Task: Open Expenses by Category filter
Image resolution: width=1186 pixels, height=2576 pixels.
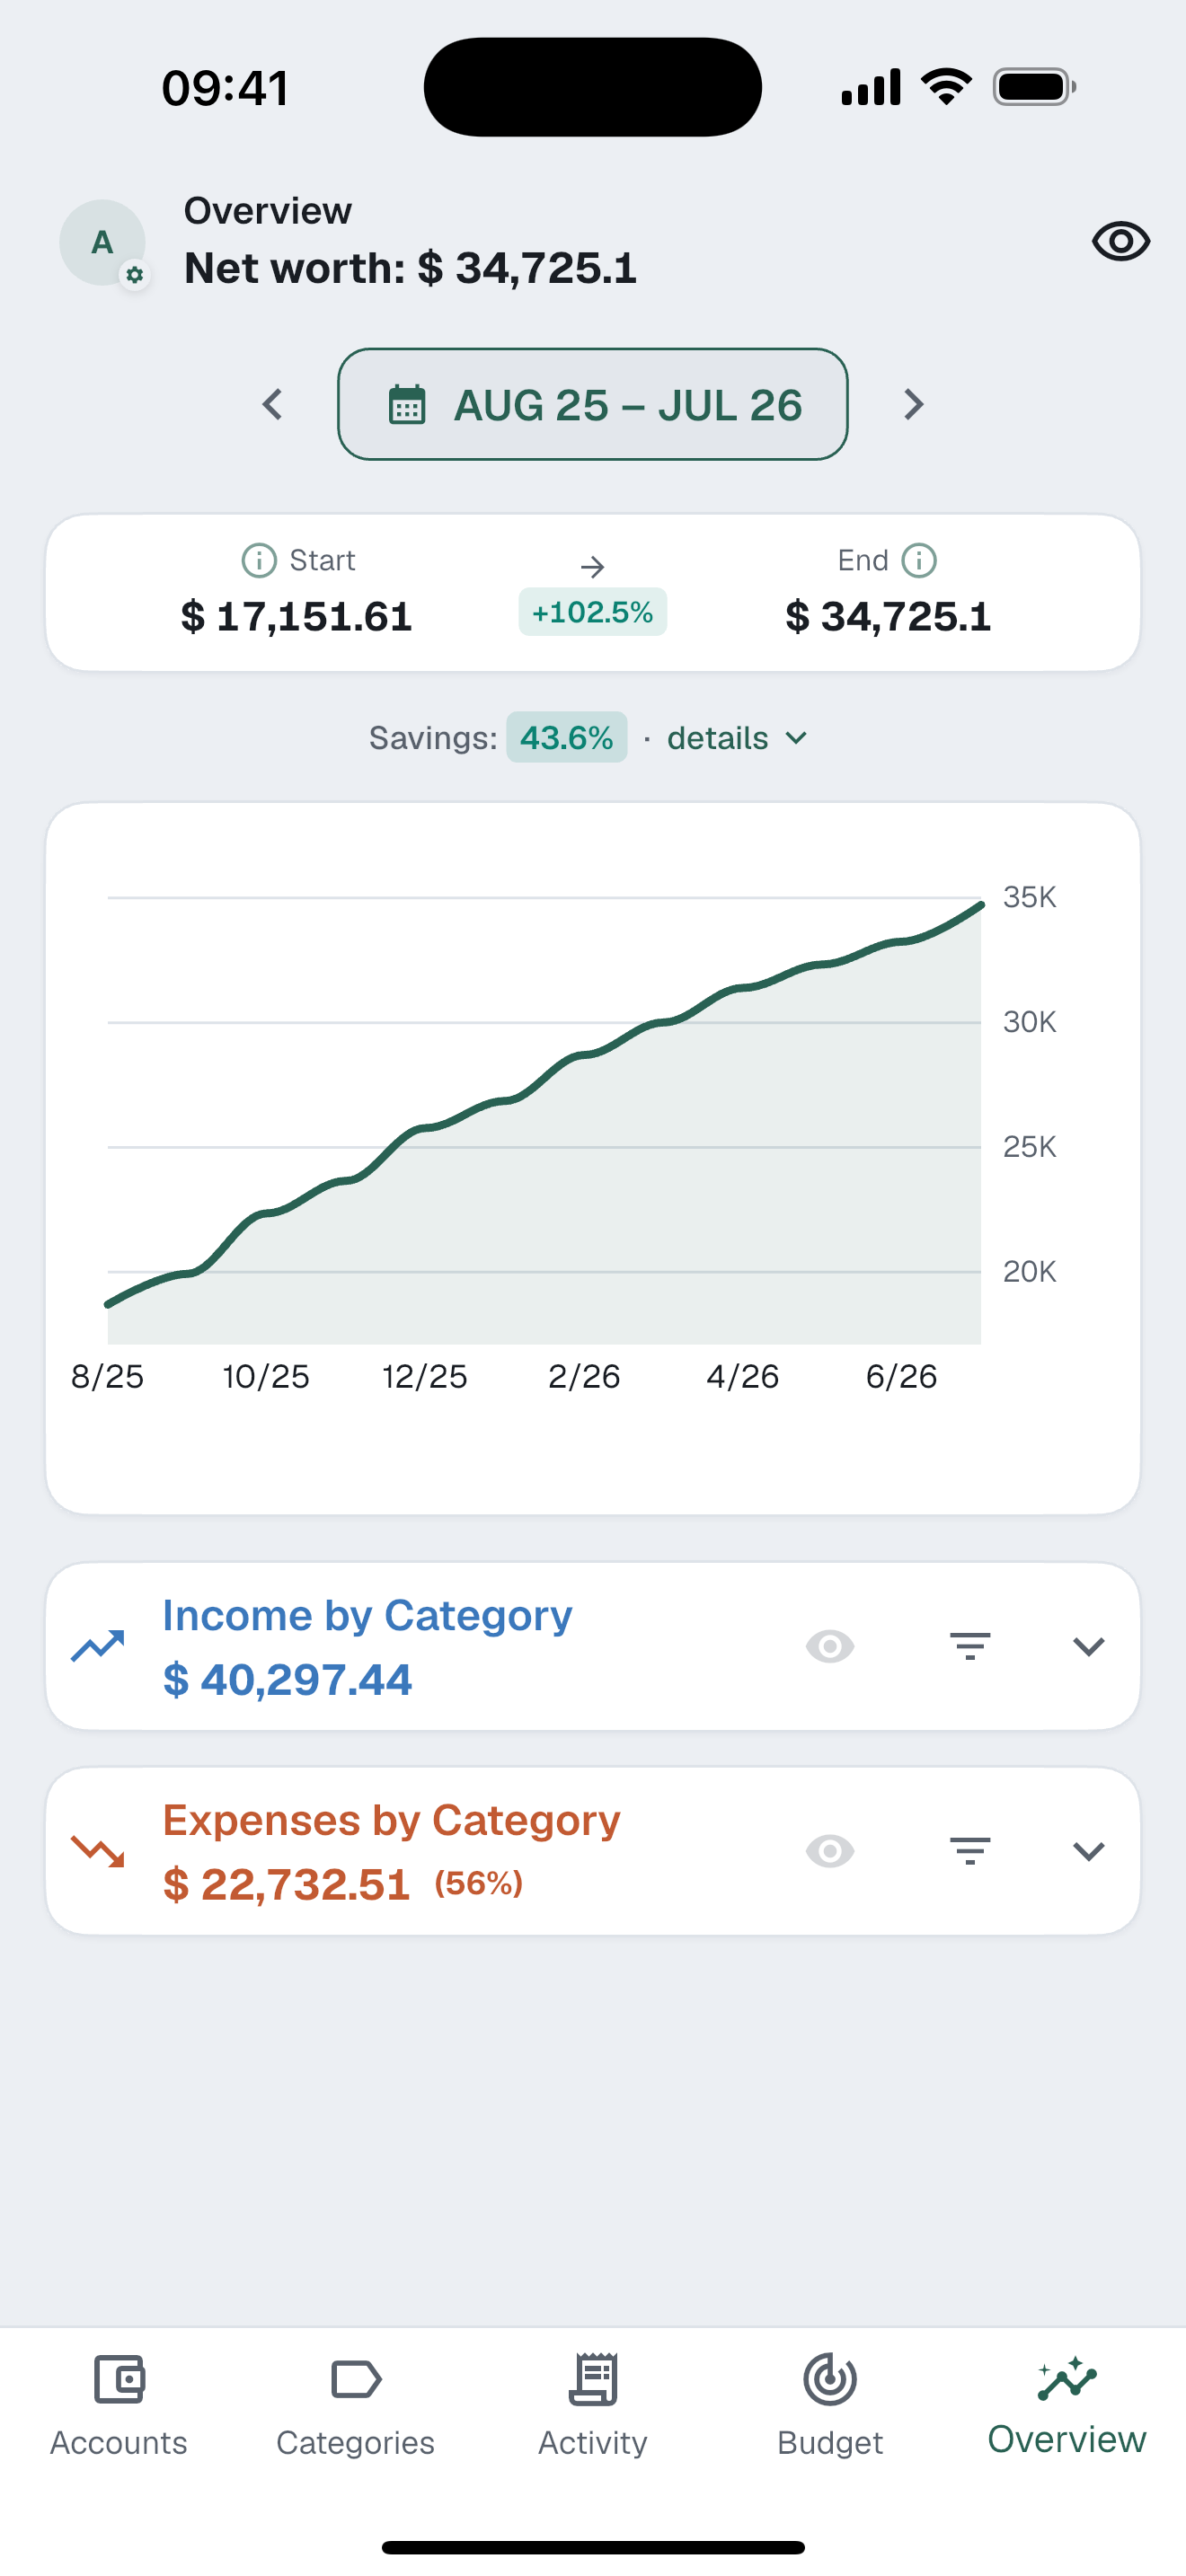Action: (970, 1851)
